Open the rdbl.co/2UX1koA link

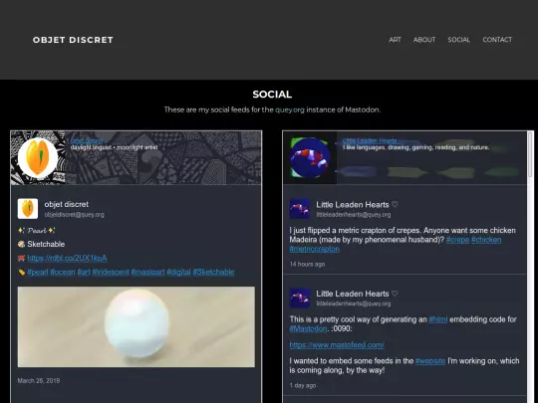tap(67, 258)
